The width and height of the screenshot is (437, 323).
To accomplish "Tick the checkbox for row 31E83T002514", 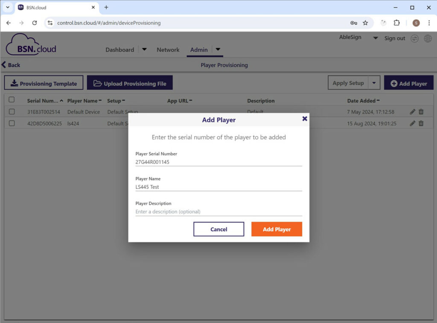I will click(x=12, y=112).
